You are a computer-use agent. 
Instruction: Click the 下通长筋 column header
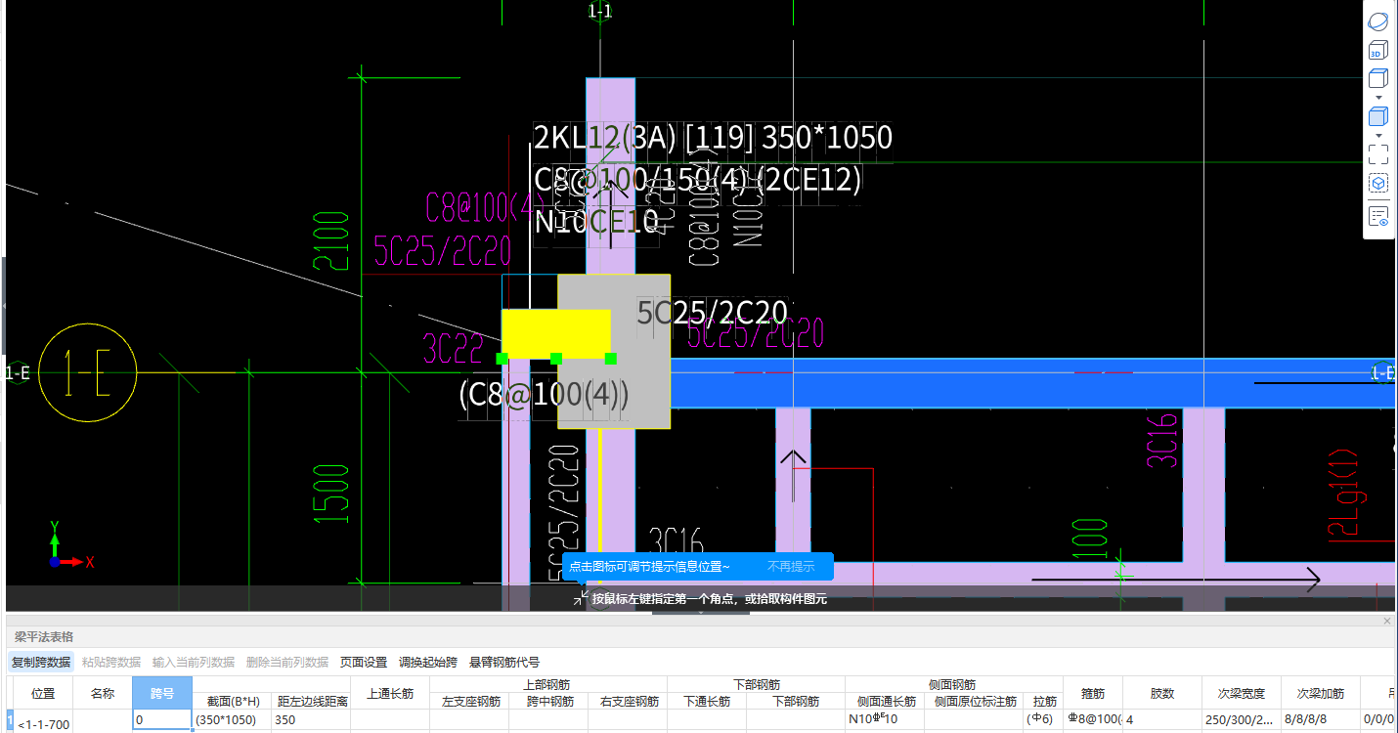tap(707, 701)
